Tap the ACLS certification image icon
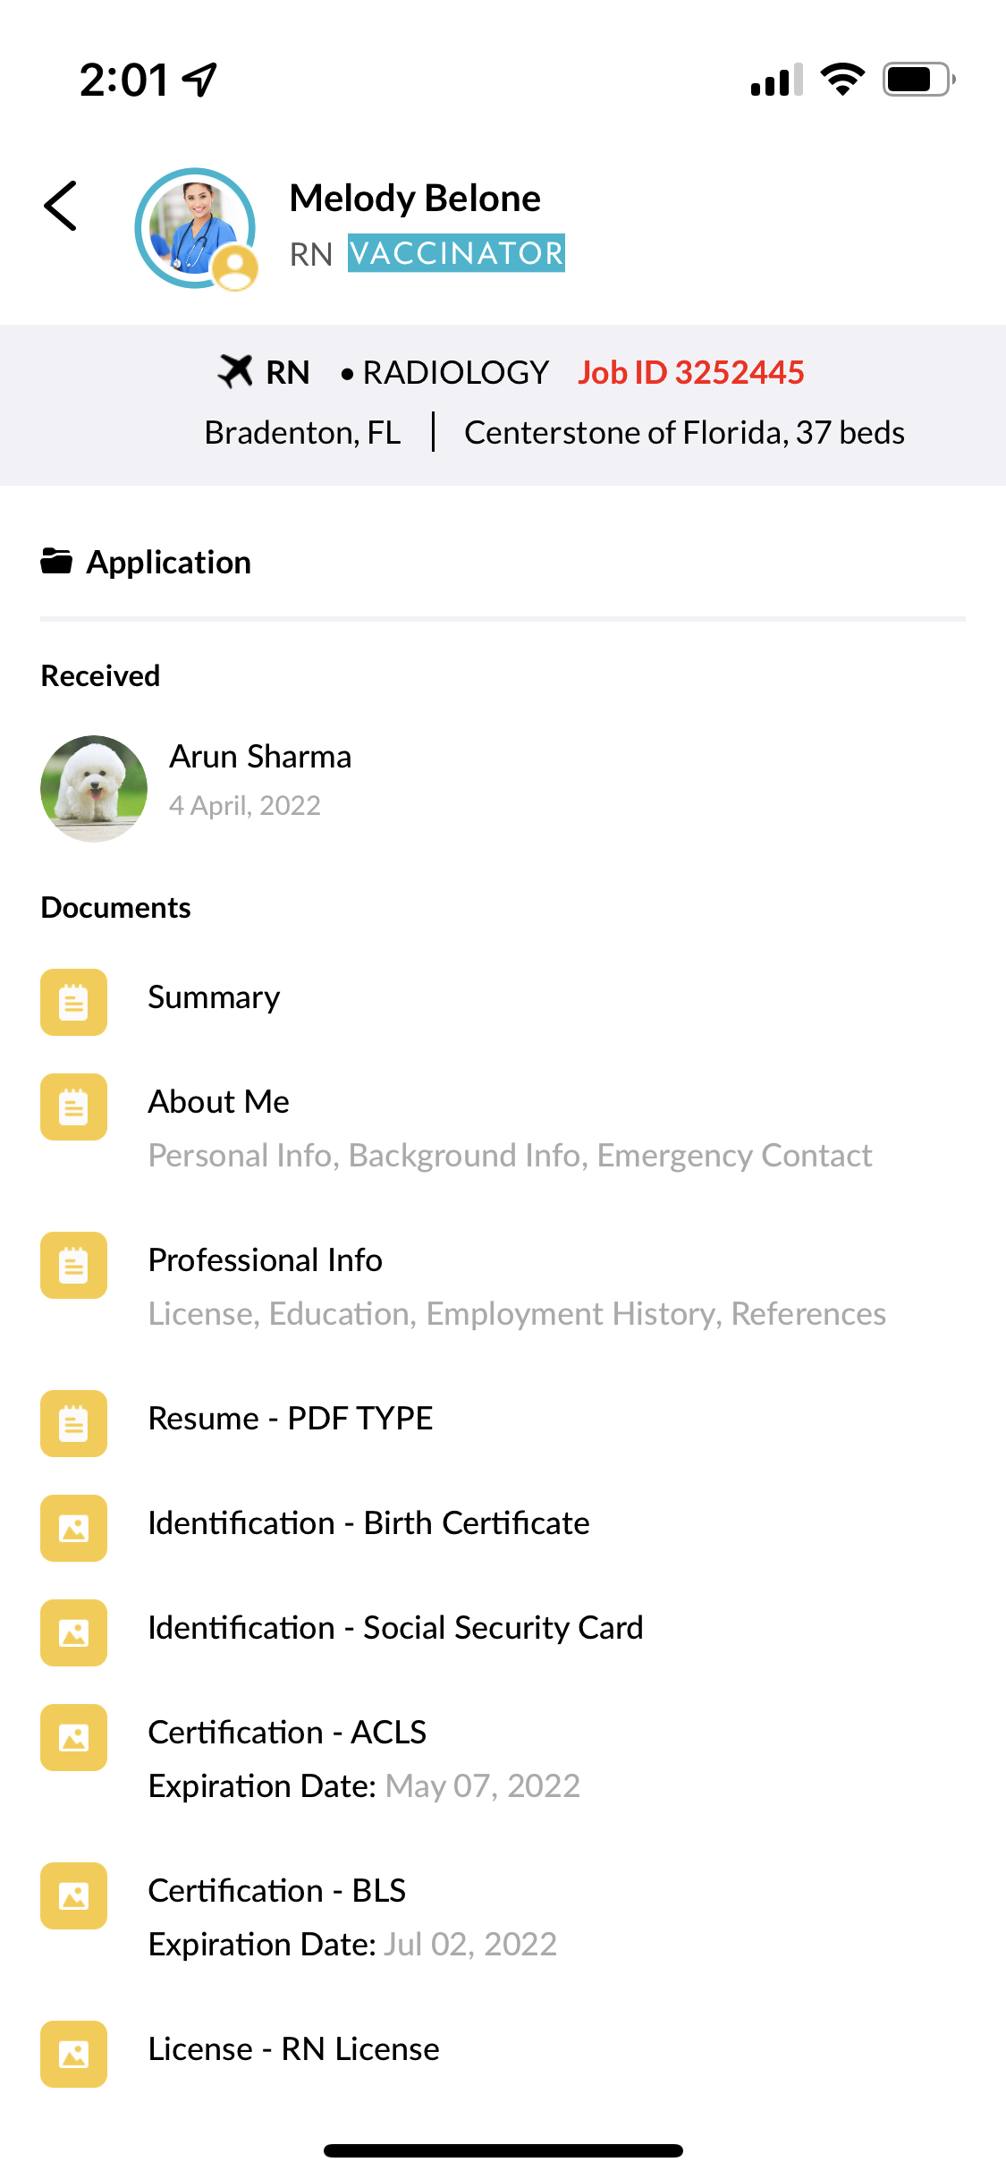 pos(73,1737)
